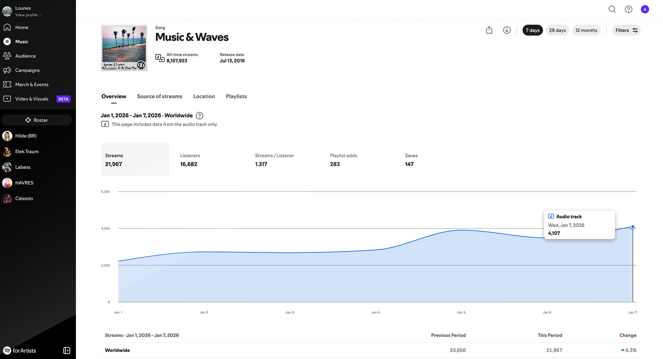This screenshot has width=663, height=359.
Task: Go to Audience in the sidebar
Action: pyautogui.click(x=25, y=56)
